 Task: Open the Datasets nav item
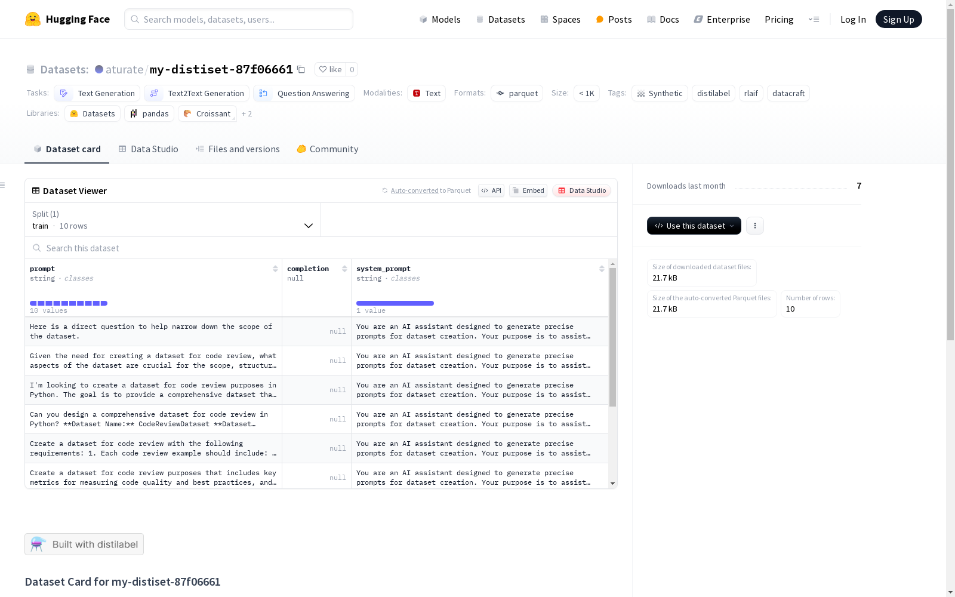pyautogui.click(x=500, y=19)
